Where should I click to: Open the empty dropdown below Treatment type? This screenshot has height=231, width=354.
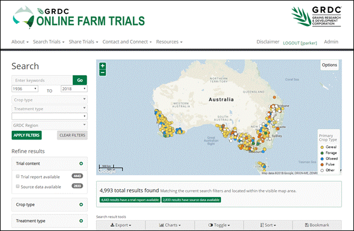49,116
